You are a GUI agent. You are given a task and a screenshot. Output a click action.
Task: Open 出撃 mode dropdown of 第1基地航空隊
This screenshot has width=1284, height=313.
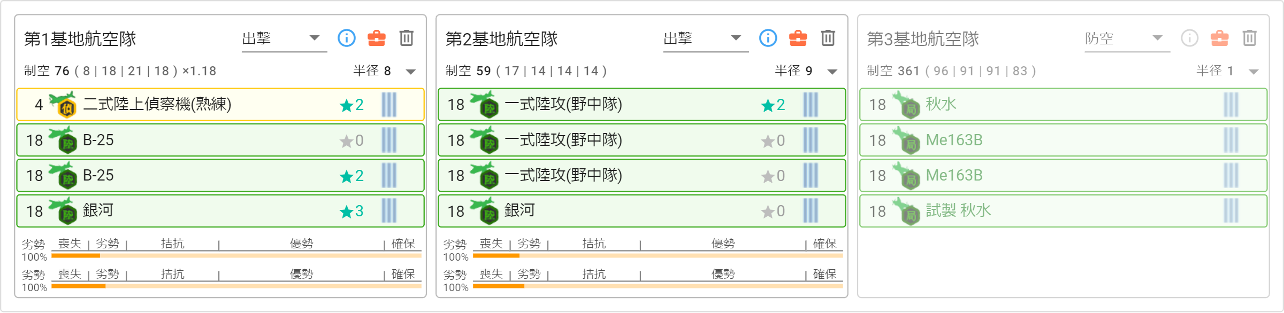[x=284, y=38]
